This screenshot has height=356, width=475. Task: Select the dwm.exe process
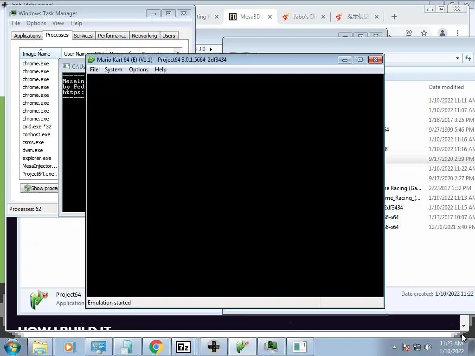coord(33,150)
